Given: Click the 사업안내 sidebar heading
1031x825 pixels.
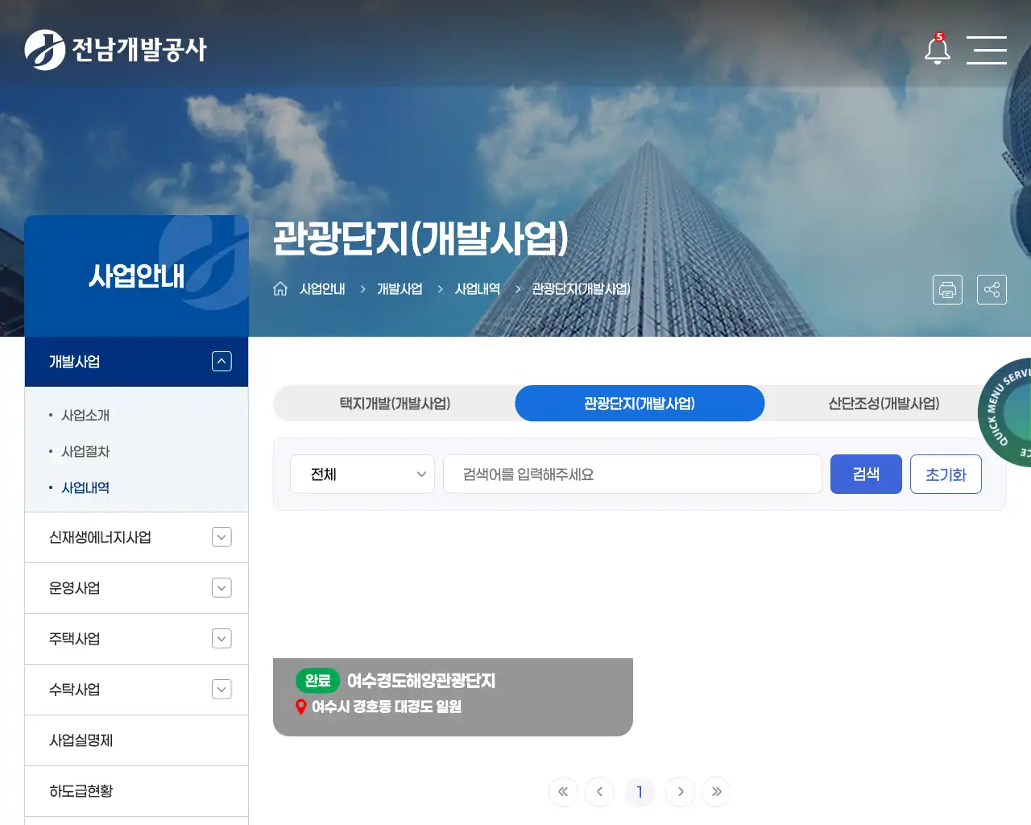Looking at the screenshot, I should tap(137, 276).
